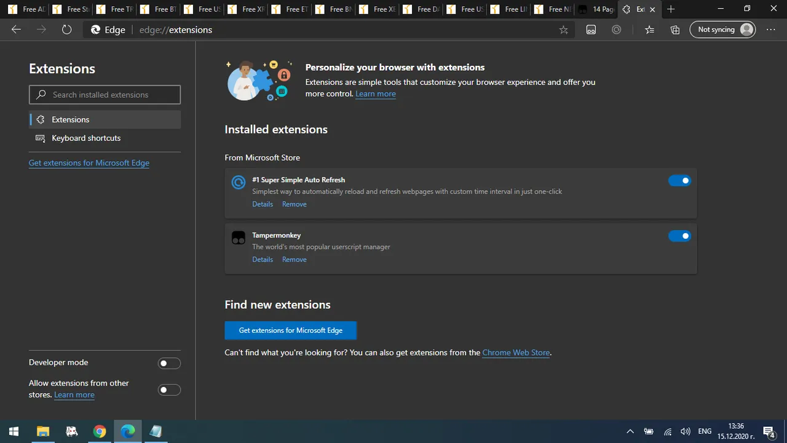Switch to the Free ET tab

(x=290, y=9)
